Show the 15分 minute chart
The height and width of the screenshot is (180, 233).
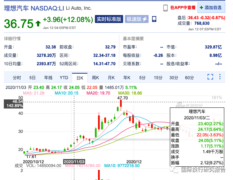pyautogui.click(x=158, y=77)
